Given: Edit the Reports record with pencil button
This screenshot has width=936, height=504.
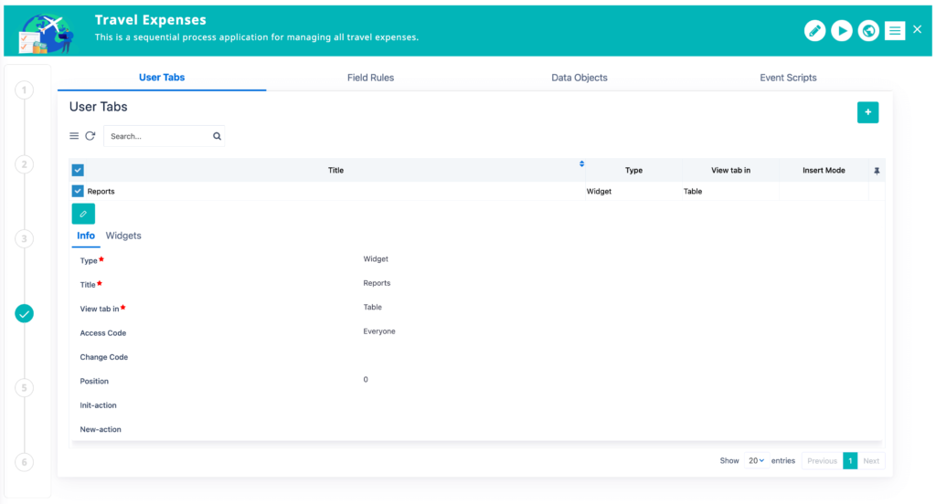Looking at the screenshot, I should tap(83, 214).
